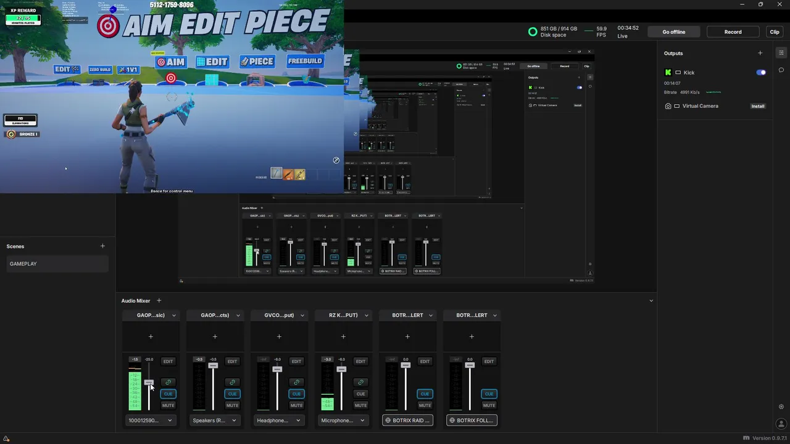Add effect to BOTRIX FOLL channel plus slot
Image resolution: width=790 pixels, height=444 pixels.
[472, 337]
